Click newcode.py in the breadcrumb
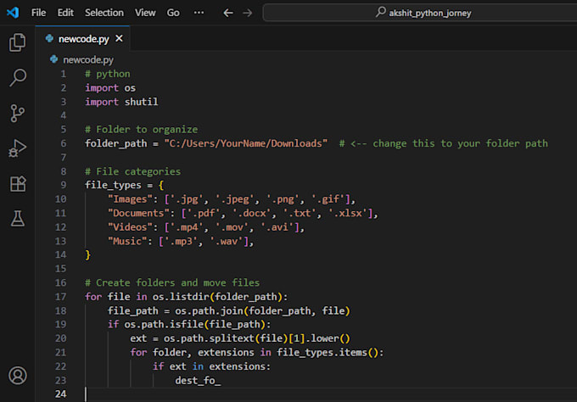Image resolution: width=577 pixels, height=402 pixels. pos(88,59)
